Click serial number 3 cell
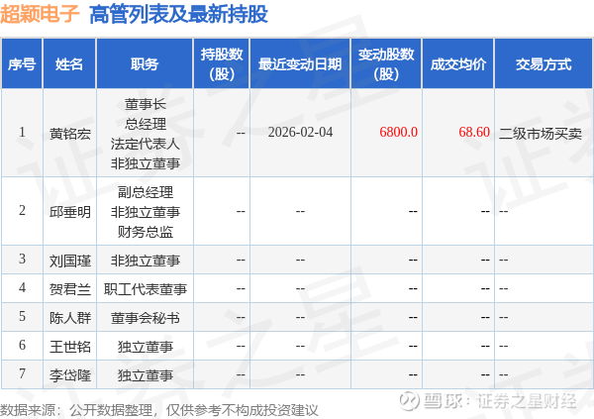 coord(22,259)
